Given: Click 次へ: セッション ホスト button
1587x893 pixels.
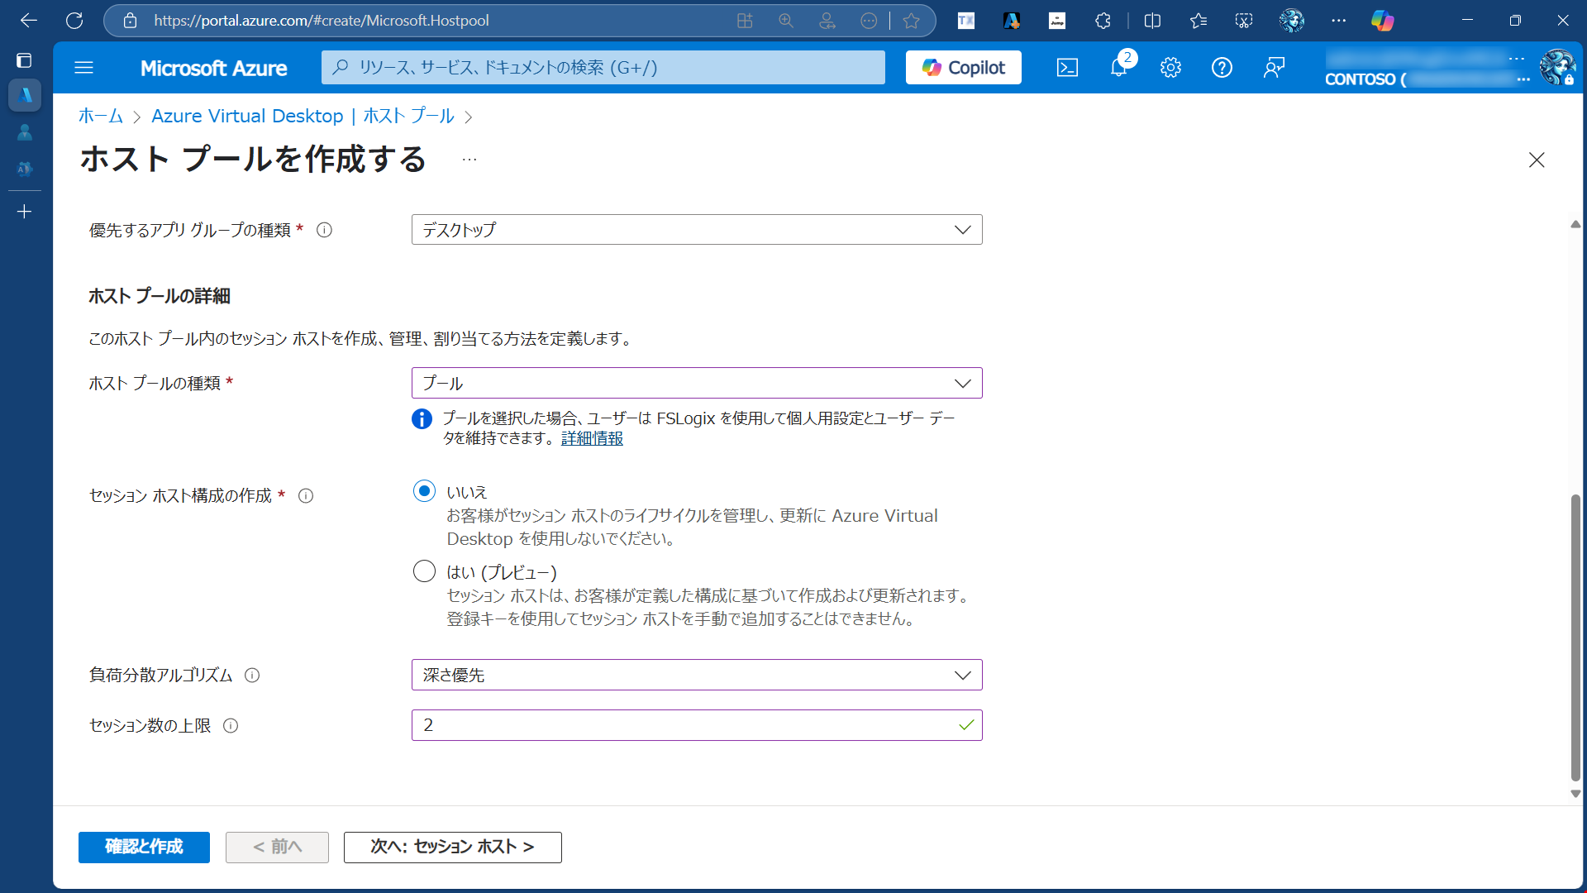Looking at the screenshot, I should click(452, 847).
